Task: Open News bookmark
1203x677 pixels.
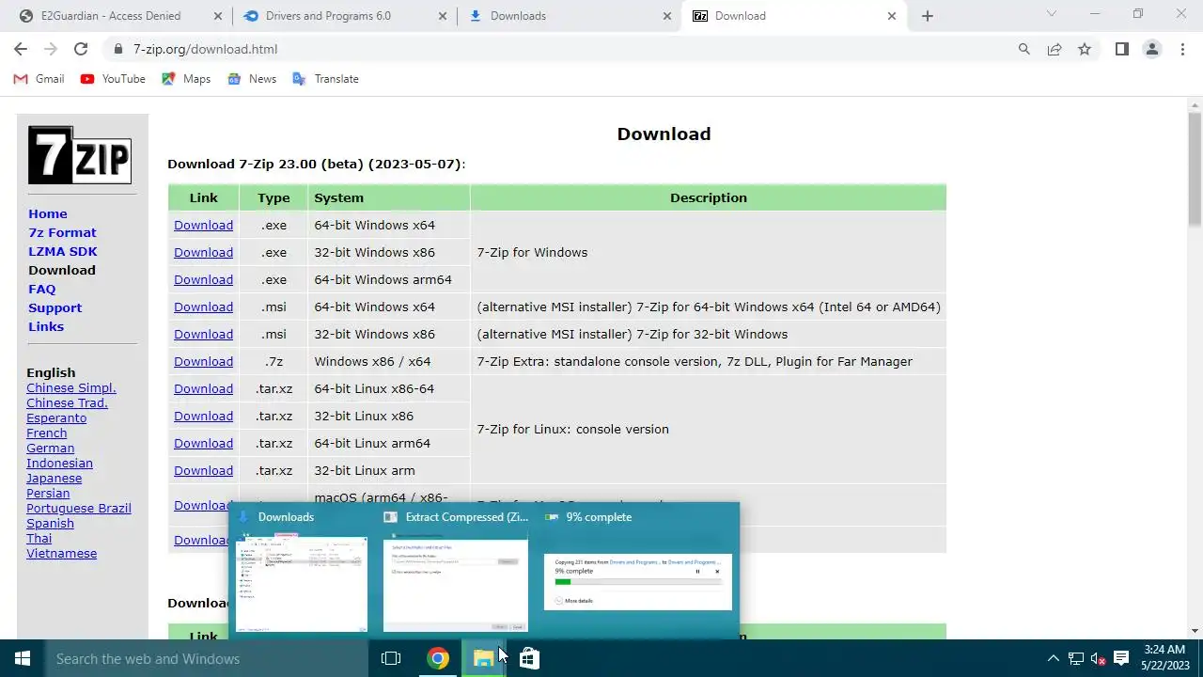Action: click(252, 79)
